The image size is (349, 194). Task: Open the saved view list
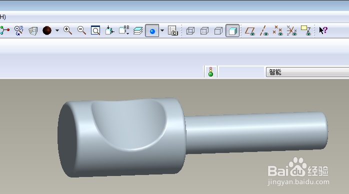click(x=124, y=30)
